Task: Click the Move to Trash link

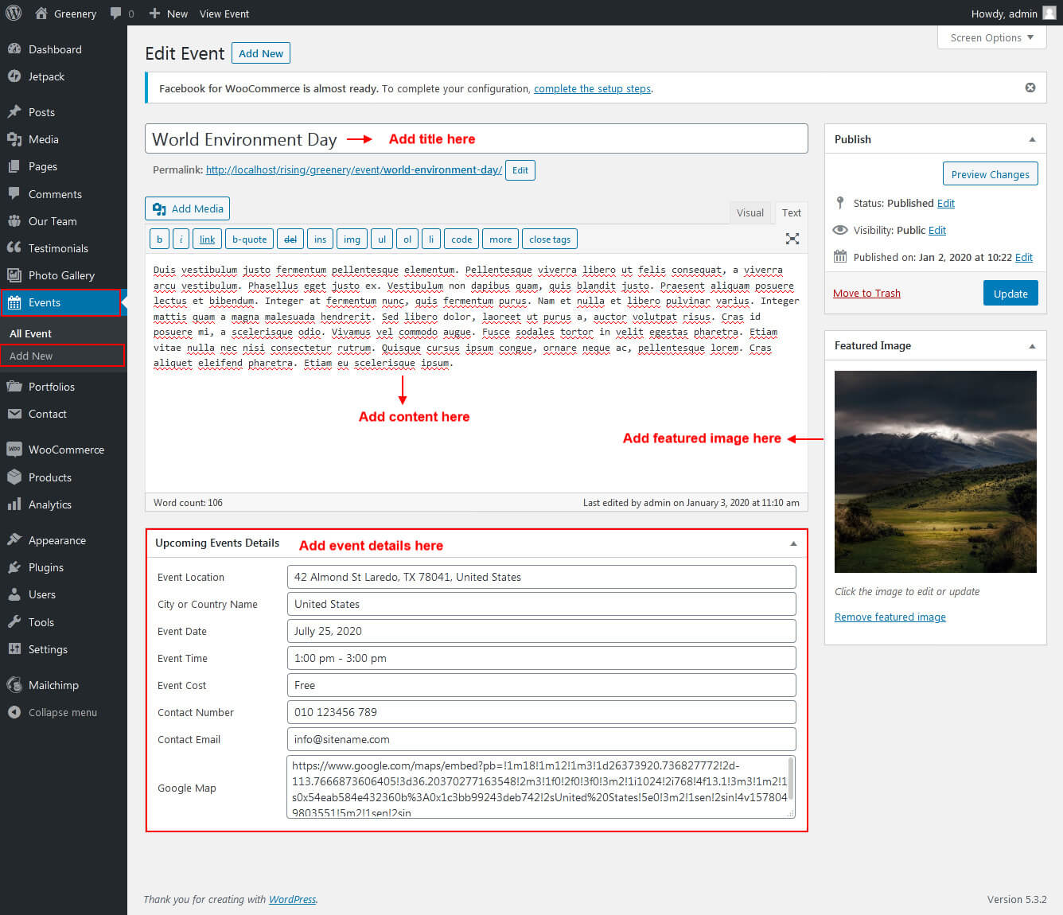Action: tap(866, 293)
